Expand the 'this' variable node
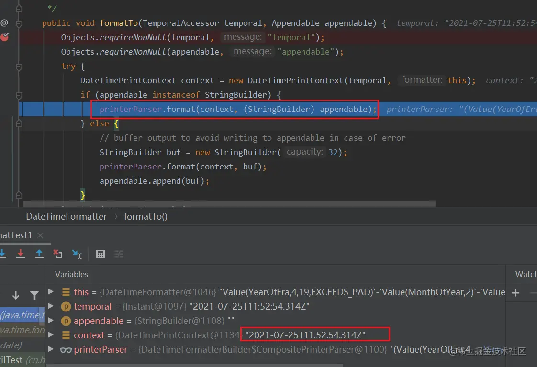The image size is (537, 367). point(51,292)
